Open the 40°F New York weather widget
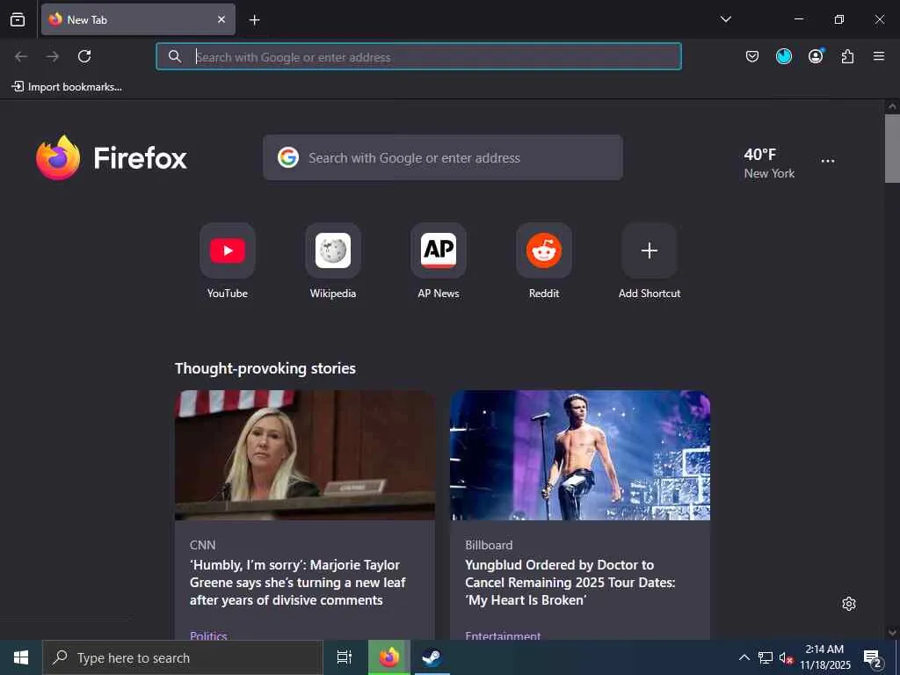 (769, 163)
